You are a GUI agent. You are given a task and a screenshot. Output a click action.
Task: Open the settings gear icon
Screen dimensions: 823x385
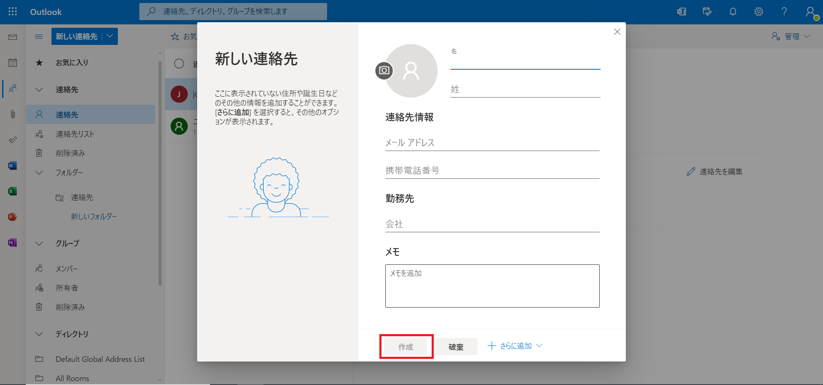tap(759, 12)
